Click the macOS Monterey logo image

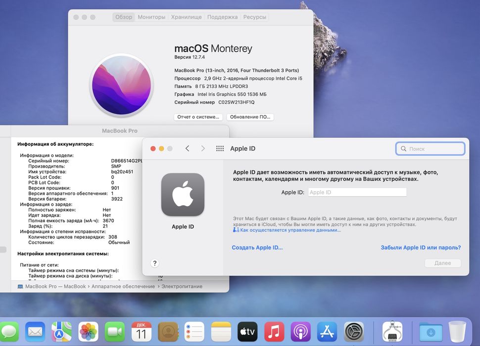122,86
